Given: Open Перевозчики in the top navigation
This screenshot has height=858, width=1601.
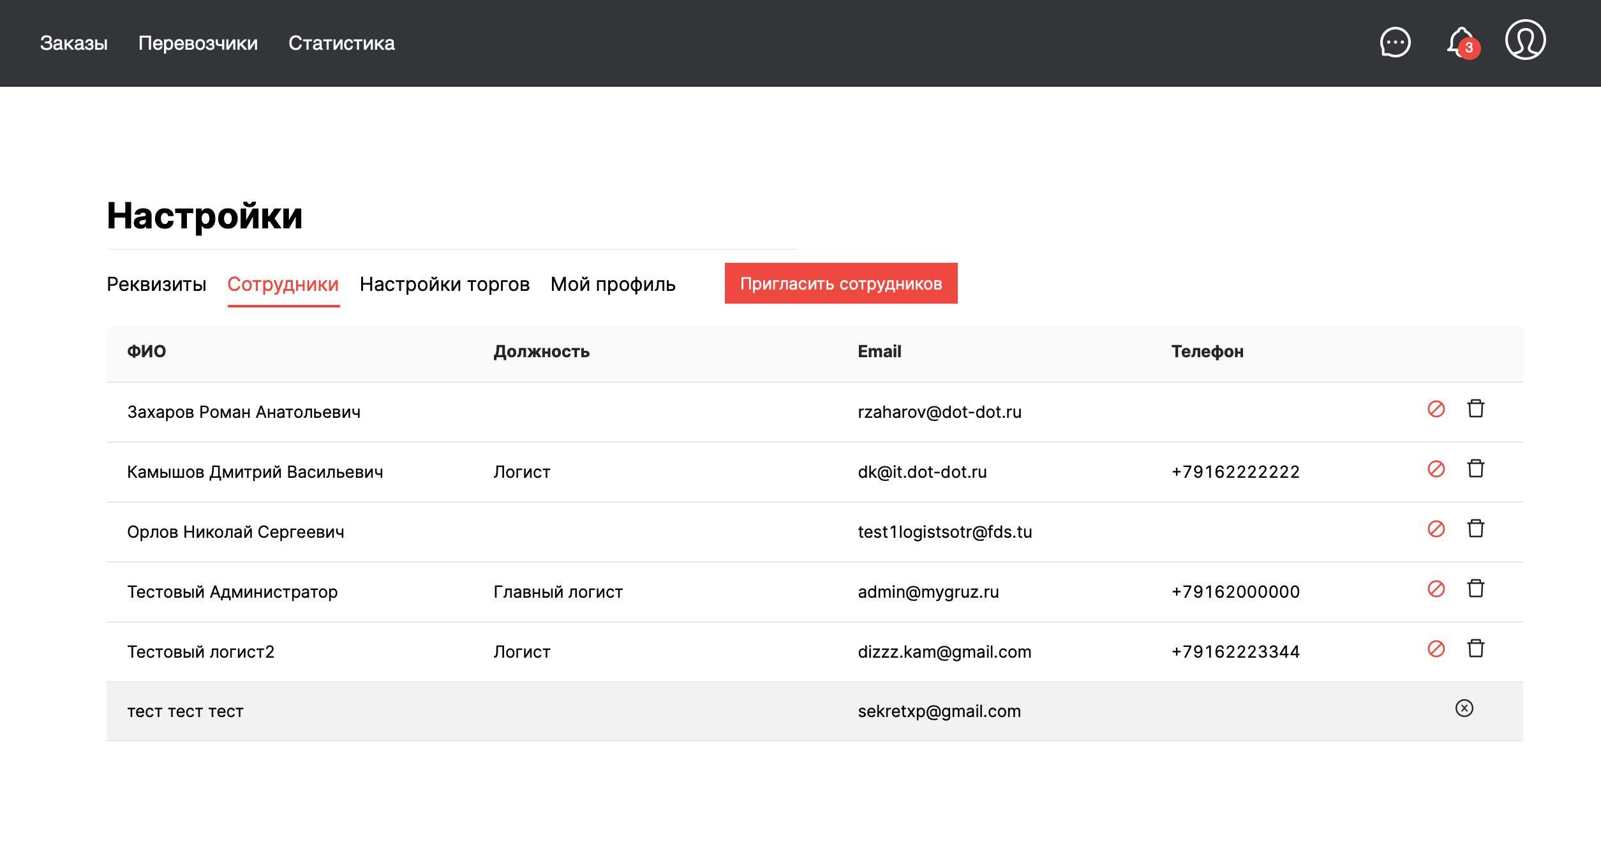Looking at the screenshot, I should click(x=198, y=43).
